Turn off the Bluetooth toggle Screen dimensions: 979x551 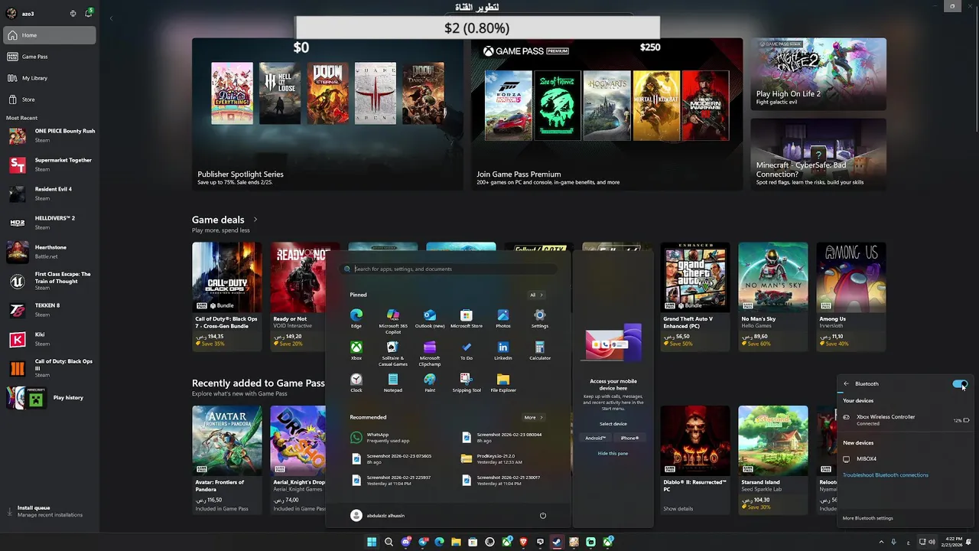[960, 384]
